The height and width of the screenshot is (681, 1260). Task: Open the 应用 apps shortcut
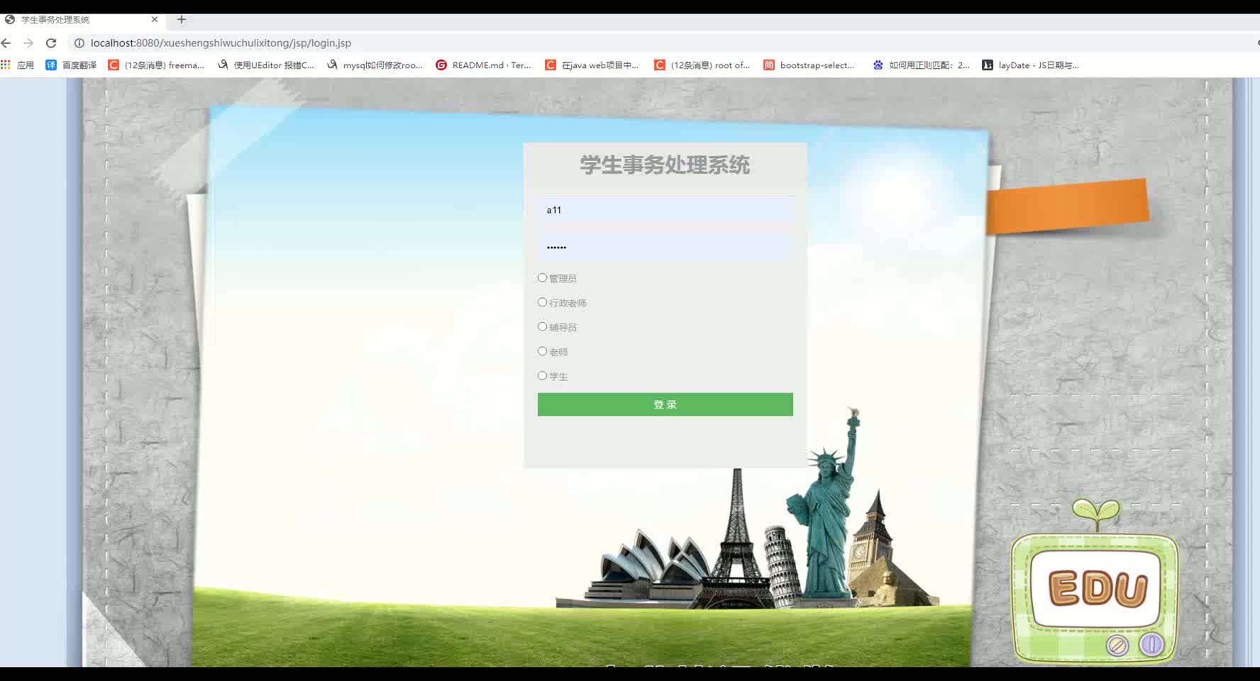(18, 65)
